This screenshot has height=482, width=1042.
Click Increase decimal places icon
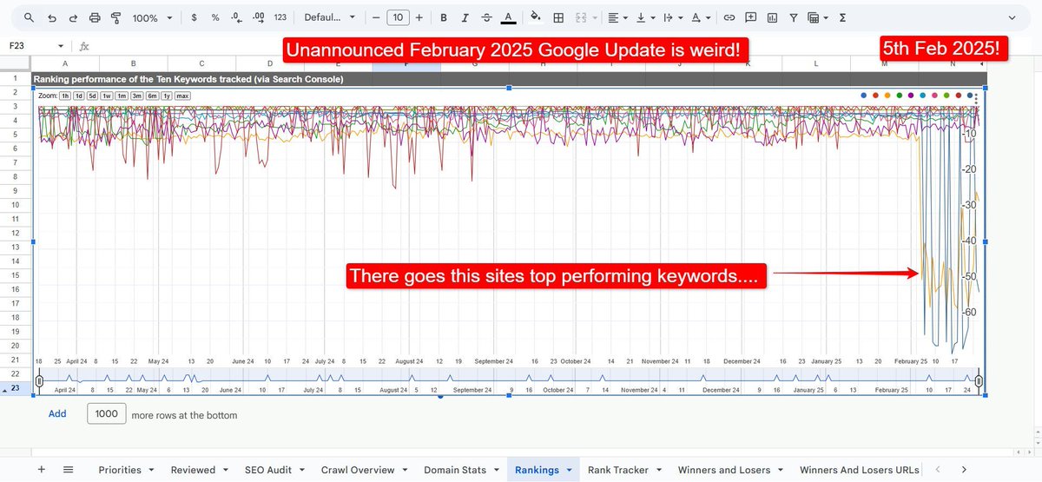259,17
